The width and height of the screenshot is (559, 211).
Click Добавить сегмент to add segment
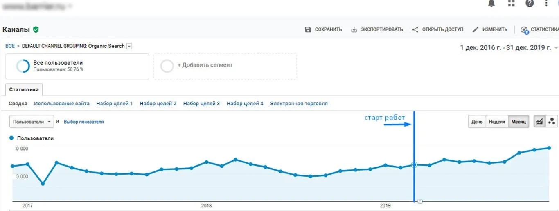click(205, 65)
